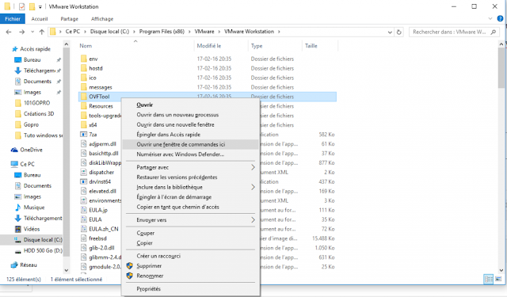Open Explorer help question mark icon
The image size is (507, 297).
point(500,19)
